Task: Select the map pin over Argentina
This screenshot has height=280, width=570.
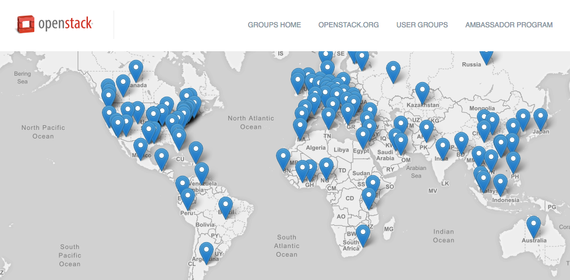Action: pyautogui.click(x=207, y=252)
